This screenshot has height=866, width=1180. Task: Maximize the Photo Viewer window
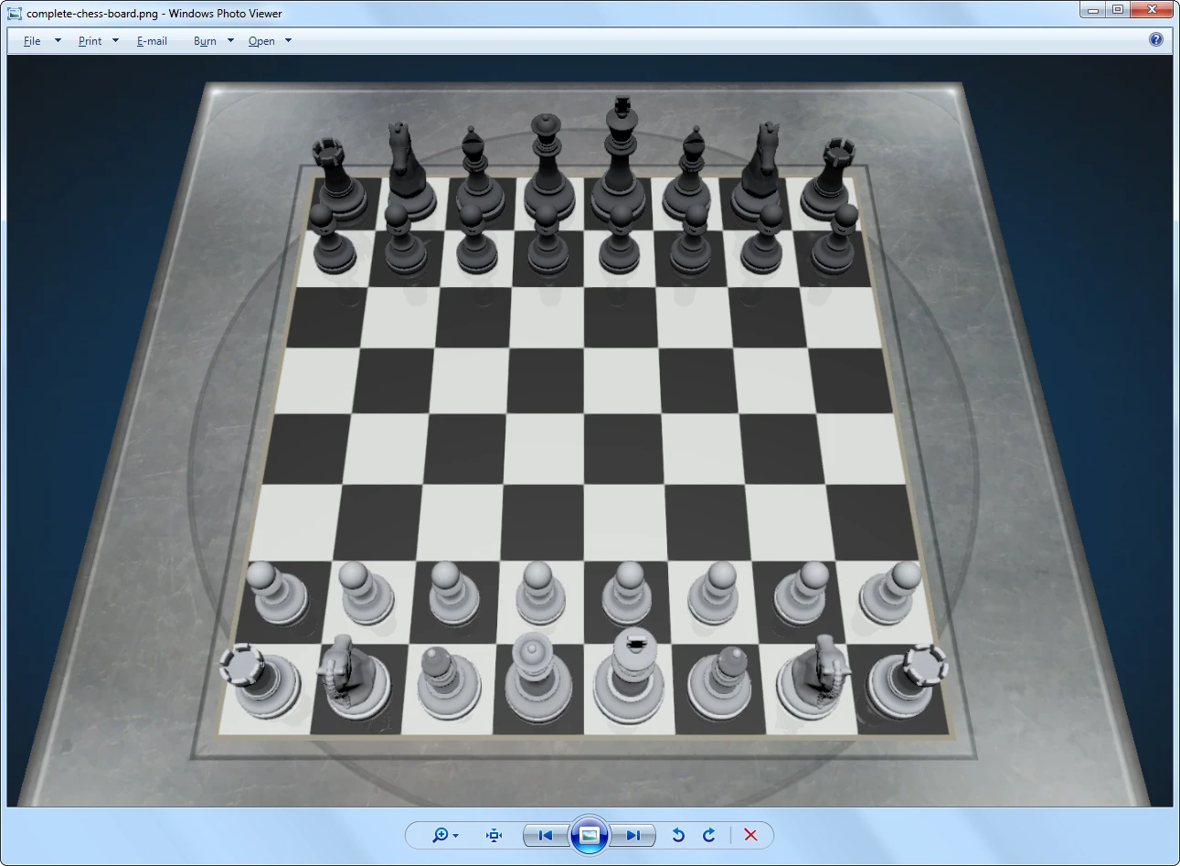(x=1119, y=10)
